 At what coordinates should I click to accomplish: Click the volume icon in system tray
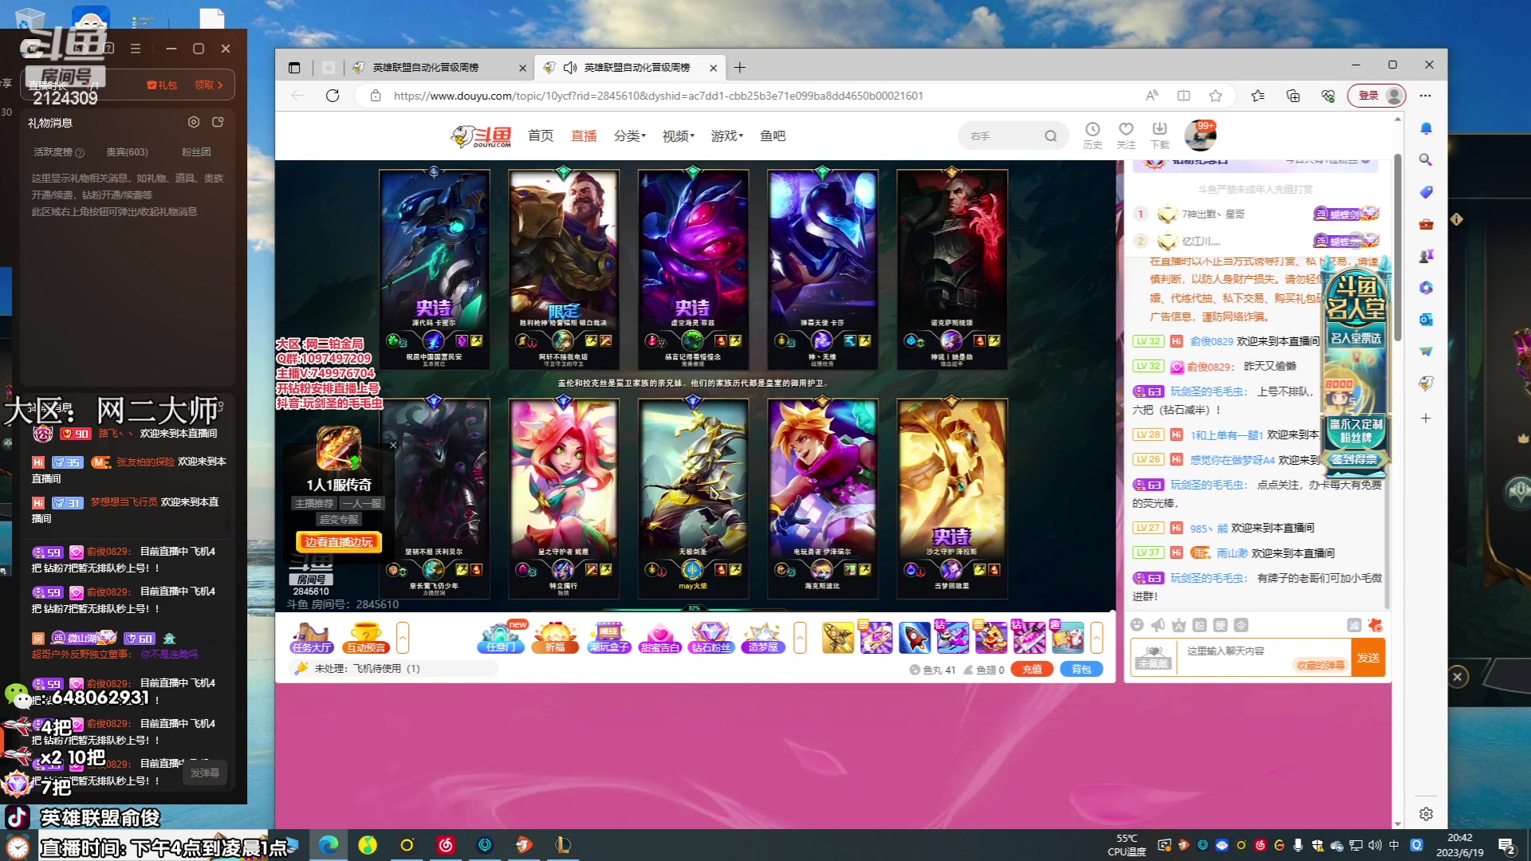click(x=1375, y=845)
